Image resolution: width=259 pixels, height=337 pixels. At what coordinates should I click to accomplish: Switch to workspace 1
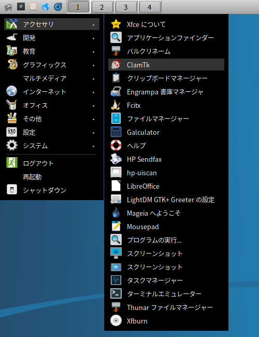click(x=78, y=7)
